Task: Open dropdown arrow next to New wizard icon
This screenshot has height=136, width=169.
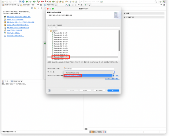Action: coord(5,2)
